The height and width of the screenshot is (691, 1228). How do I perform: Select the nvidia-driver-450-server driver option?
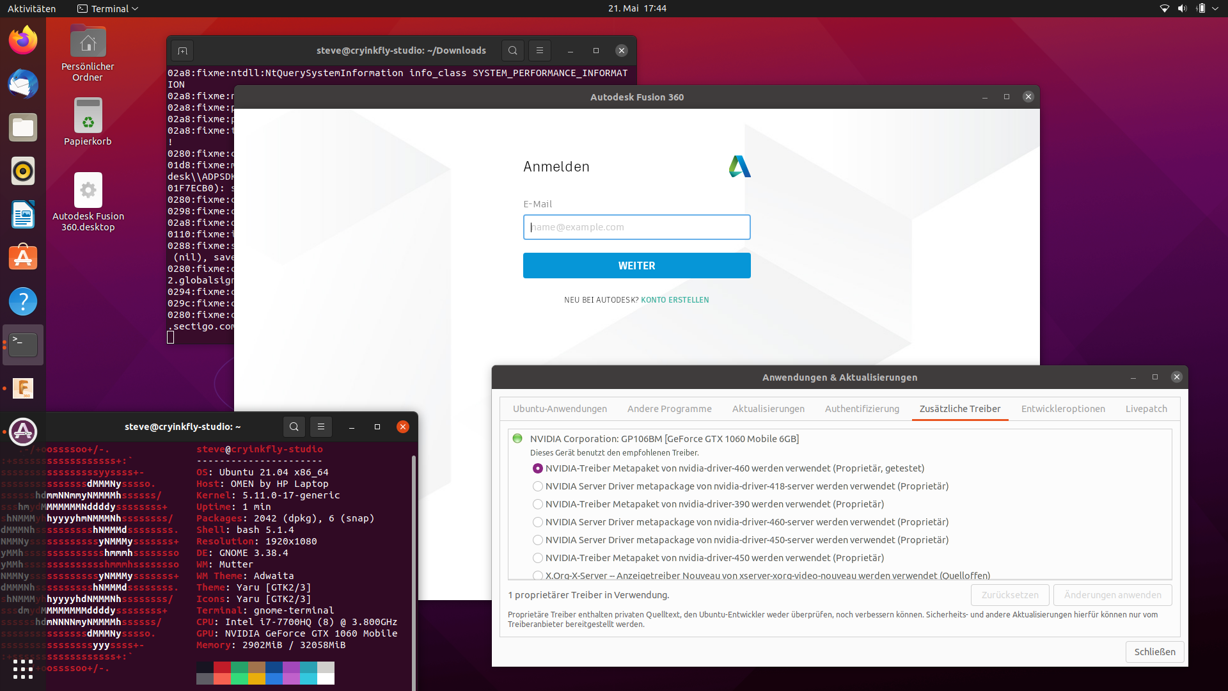(x=537, y=540)
